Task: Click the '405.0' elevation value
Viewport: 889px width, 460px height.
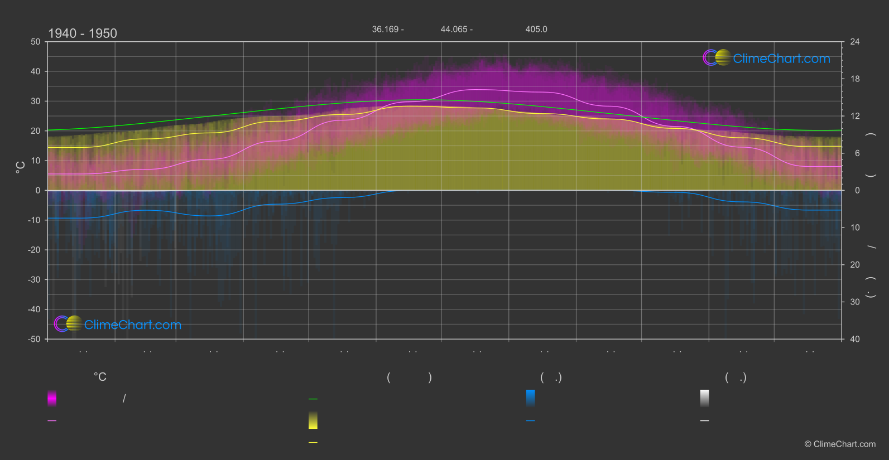Action: 536,29
